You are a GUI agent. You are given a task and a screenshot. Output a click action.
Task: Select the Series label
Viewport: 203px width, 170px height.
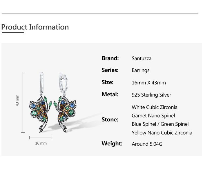click(x=110, y=70)
